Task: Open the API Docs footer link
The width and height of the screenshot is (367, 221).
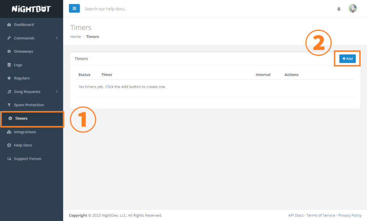Action: click(296, 216)
